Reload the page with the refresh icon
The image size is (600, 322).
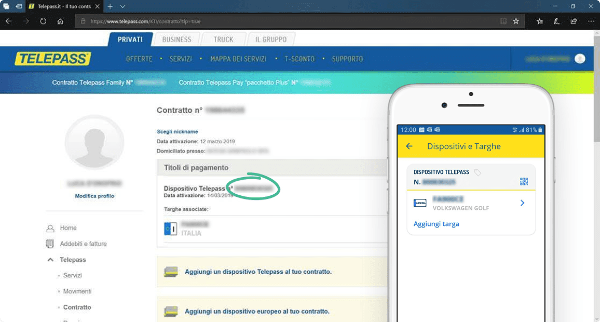point(43,21)
